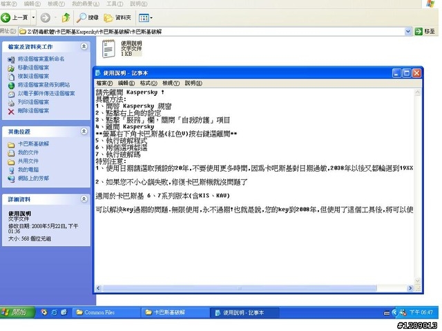Launch Internet Explorer from Quick Launch
The image size is (442, 331).
54,312
